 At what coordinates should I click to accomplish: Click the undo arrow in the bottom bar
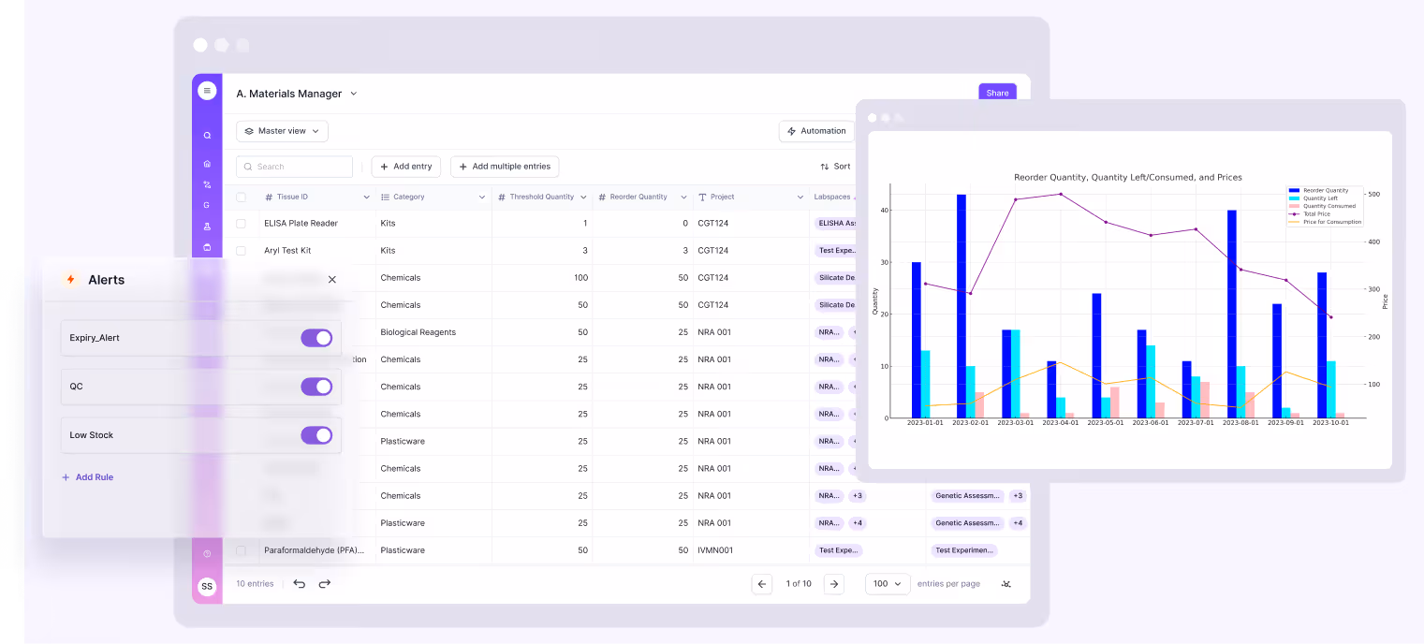point(299,584)
